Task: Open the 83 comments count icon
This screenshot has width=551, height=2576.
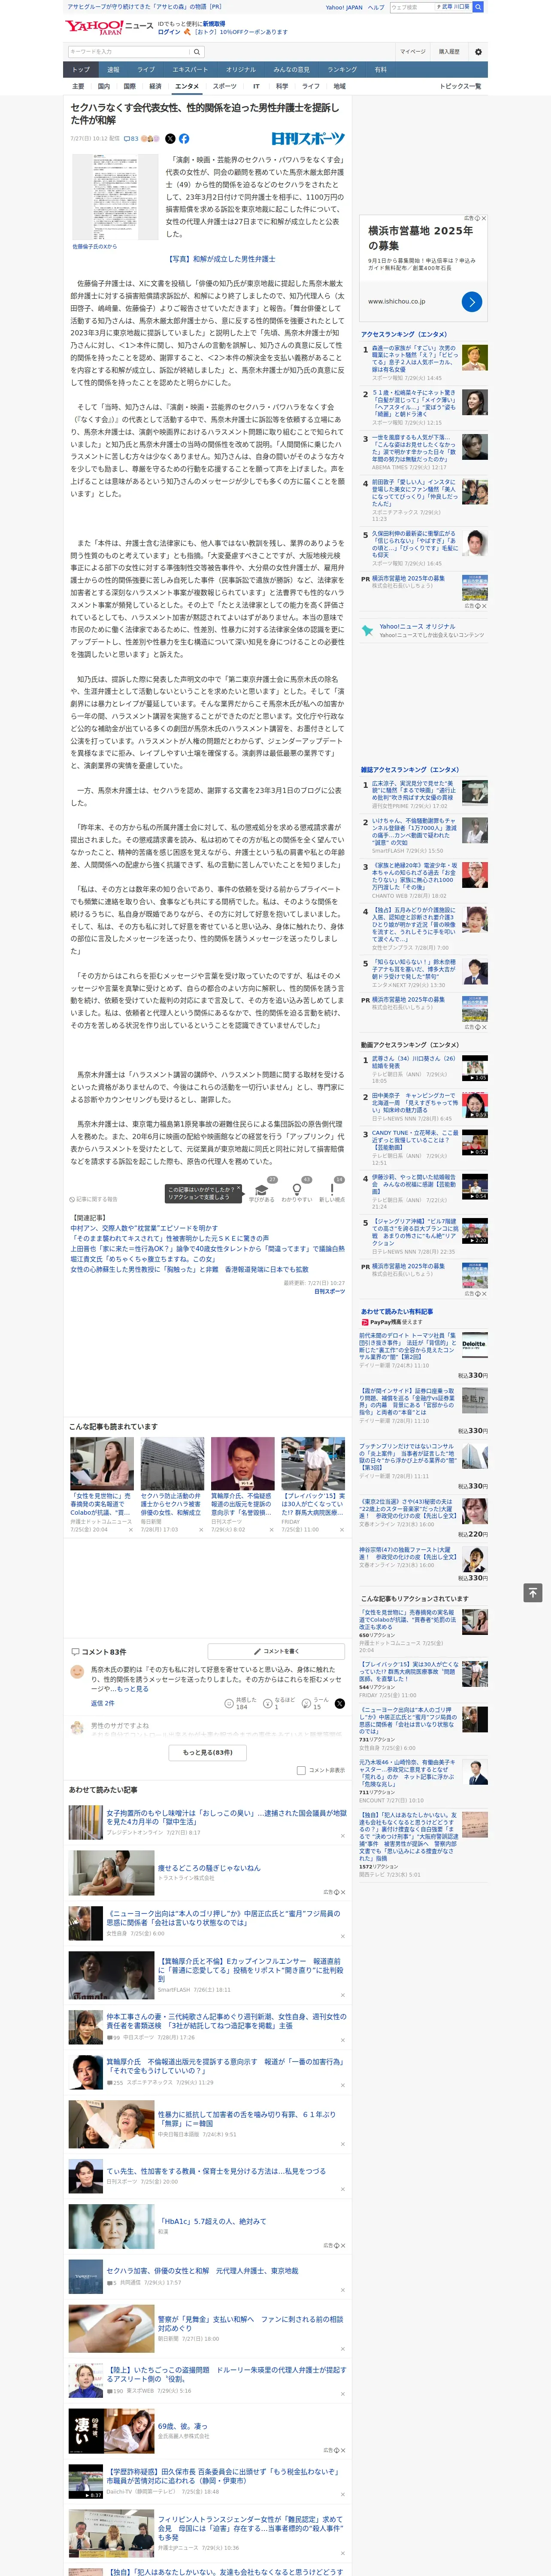Action: tap(131, 139)
